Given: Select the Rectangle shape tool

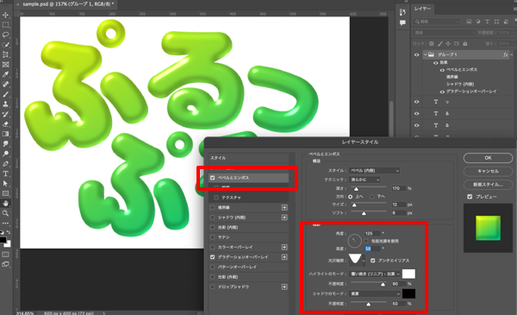Looking at the screenshot, I should [6, 193].
